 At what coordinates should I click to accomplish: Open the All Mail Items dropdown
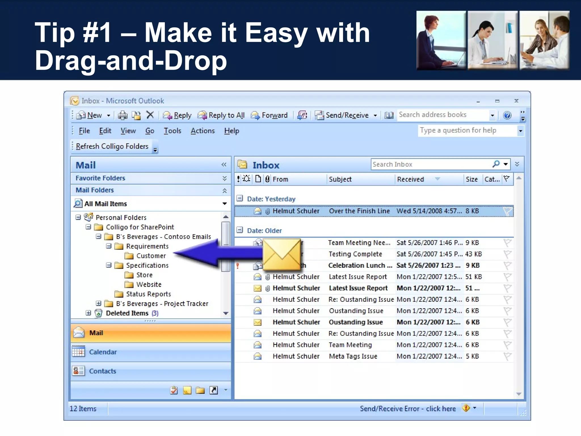(x=224, y=204)
